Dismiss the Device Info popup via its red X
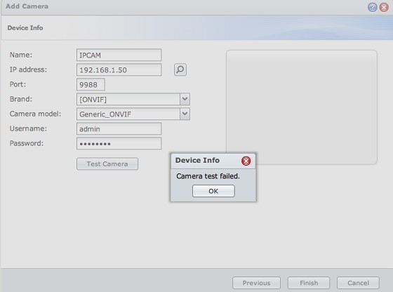393x292 pixels. pyautogui.click(x=246, y=161)
